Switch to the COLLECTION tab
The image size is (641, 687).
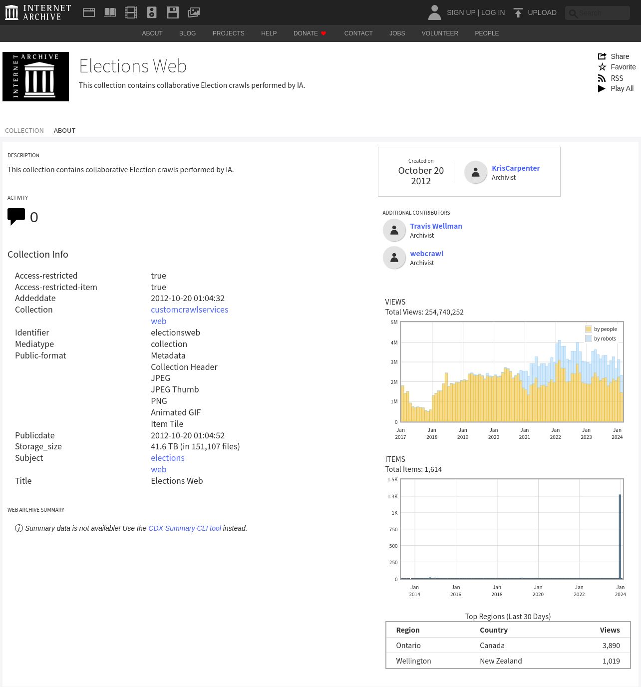click(x=24, y=130)
